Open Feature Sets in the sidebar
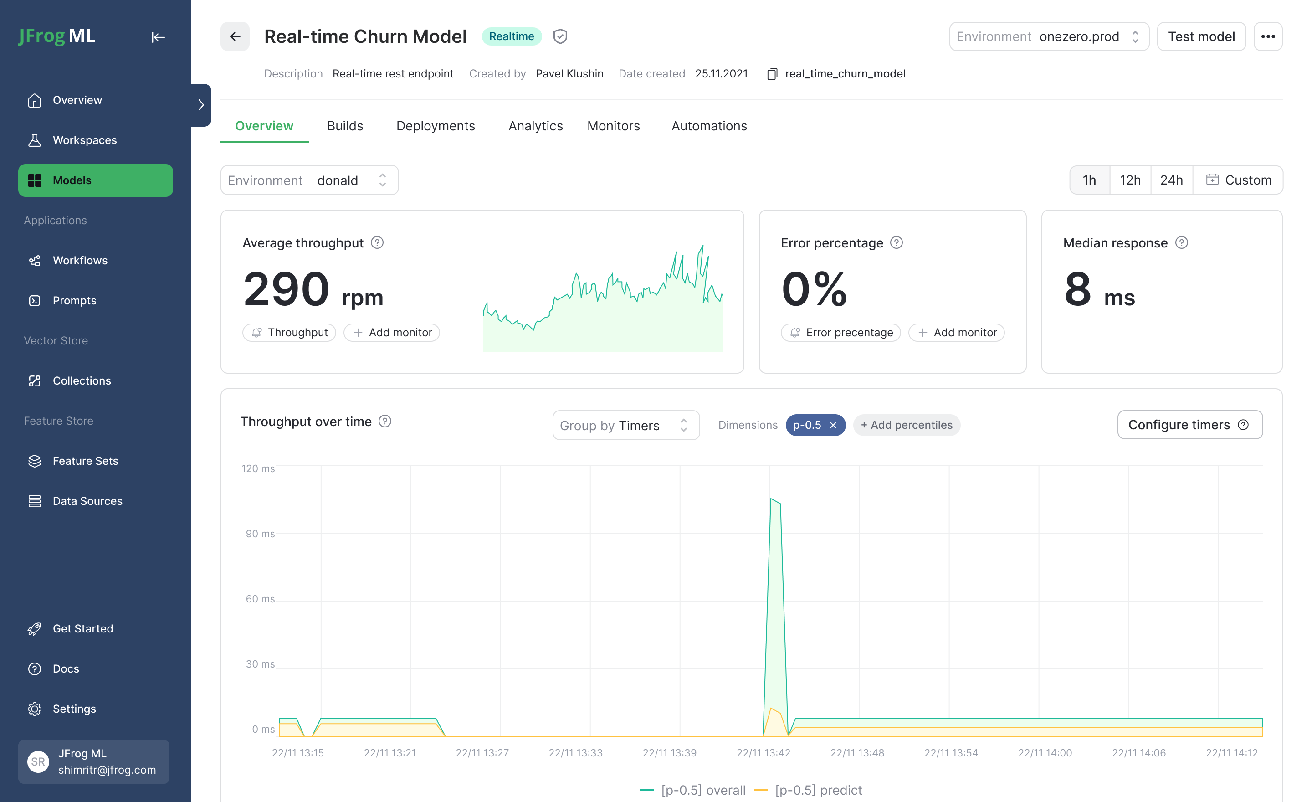 coord(96,461)
